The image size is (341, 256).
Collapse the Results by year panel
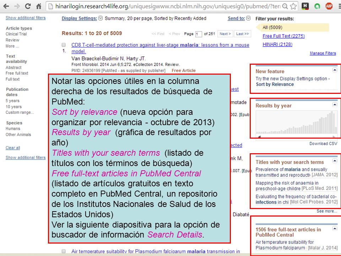(x=335, y=105)
